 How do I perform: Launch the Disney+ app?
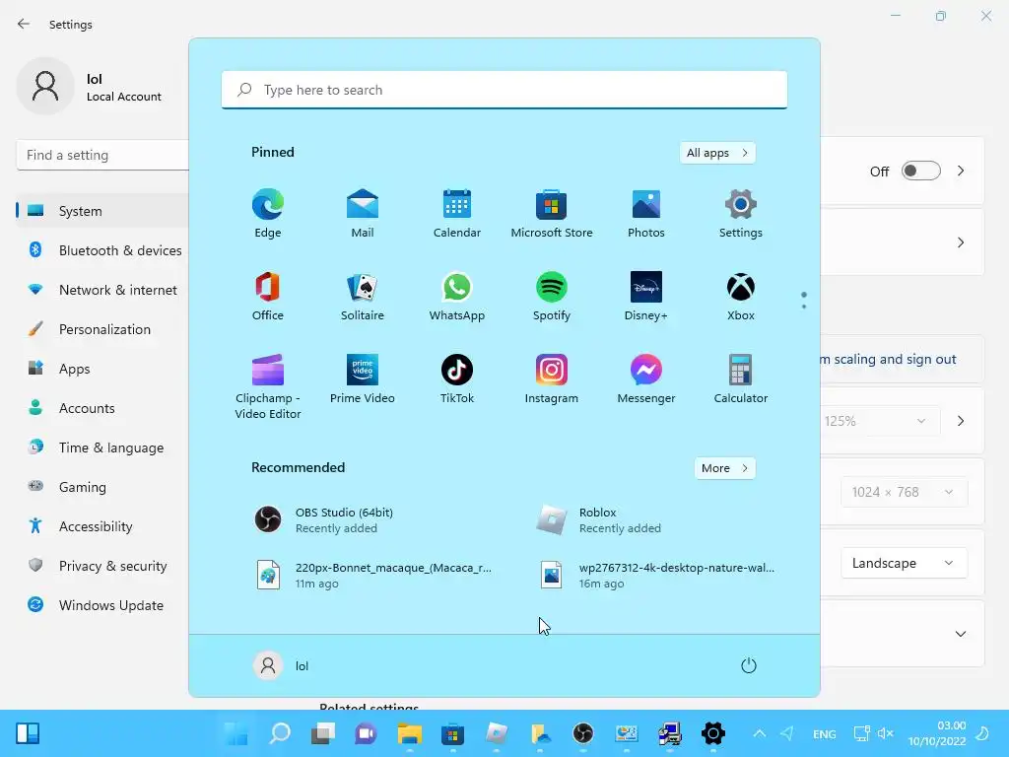tap(646, 296)
